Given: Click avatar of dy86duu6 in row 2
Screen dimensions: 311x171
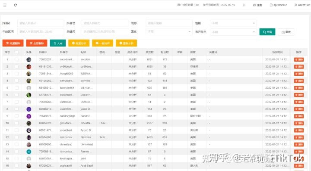Looking at the screenshot, I should (29, 67).
